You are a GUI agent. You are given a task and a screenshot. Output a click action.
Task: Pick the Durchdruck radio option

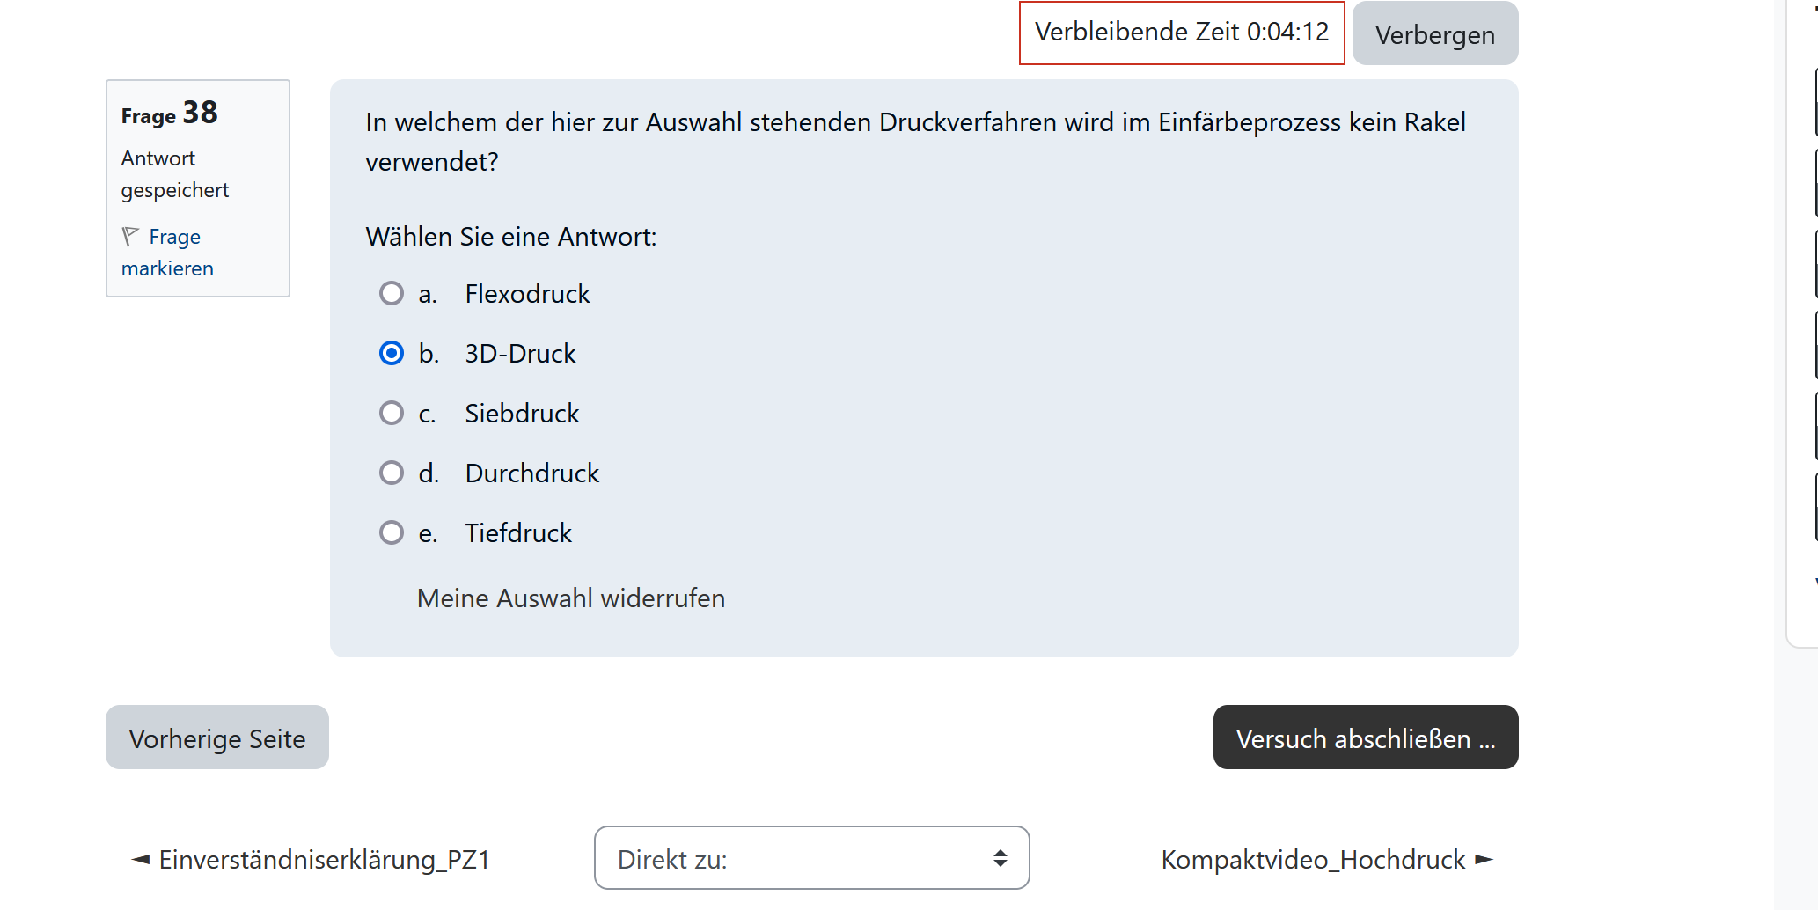(x=392, y=473)
